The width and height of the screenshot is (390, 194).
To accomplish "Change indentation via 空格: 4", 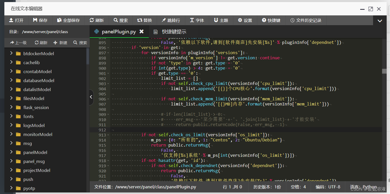I will 298,187.
